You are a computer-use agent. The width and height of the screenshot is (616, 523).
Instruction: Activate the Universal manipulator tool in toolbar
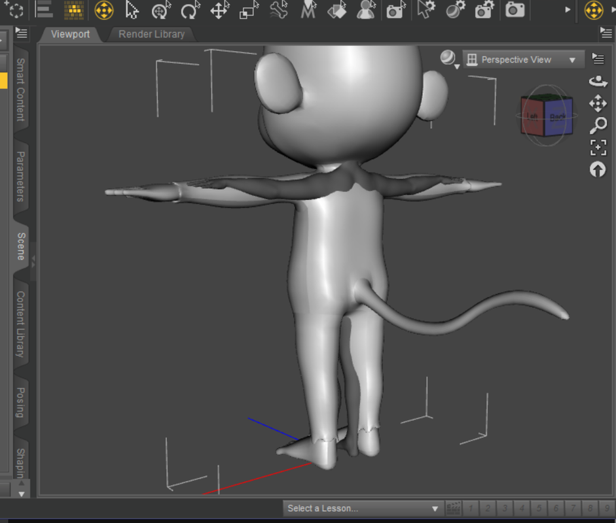(104, 10)
